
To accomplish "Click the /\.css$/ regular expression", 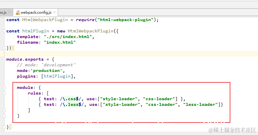I will pyautogui.click(x=71, y=99).
